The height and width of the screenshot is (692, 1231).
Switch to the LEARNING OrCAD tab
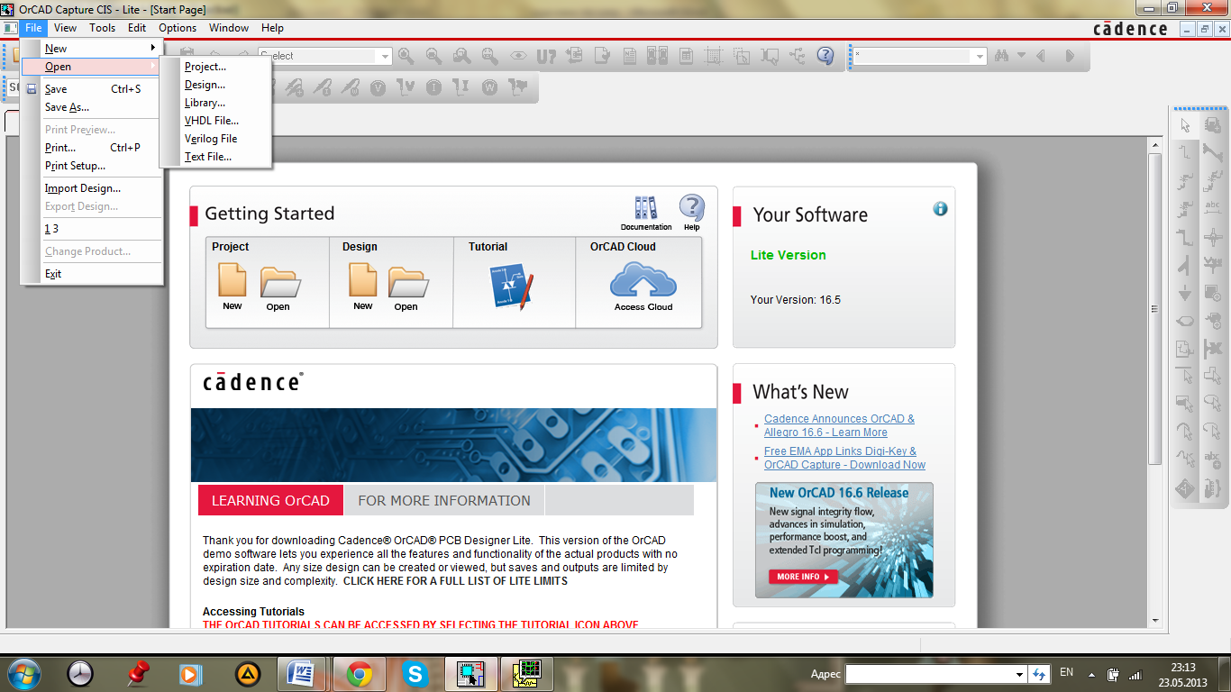pos(270,501)
